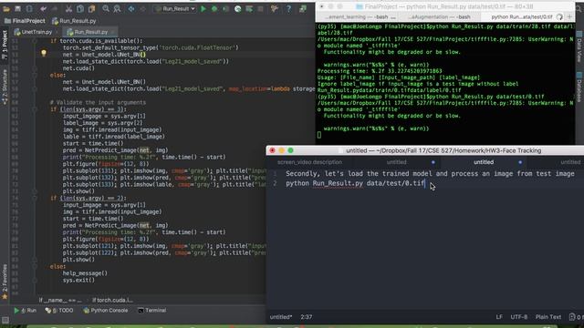
Task: Select the python Run Terminal tab
Action: tap(521, 16)
